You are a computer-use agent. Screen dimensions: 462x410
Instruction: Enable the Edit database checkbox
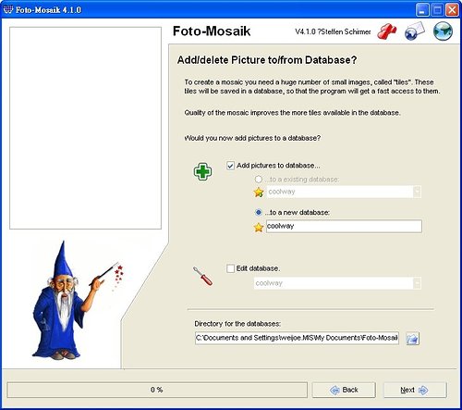coord(230,268)
